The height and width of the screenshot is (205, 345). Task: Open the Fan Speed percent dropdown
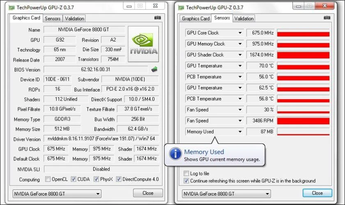click(240, 110)
